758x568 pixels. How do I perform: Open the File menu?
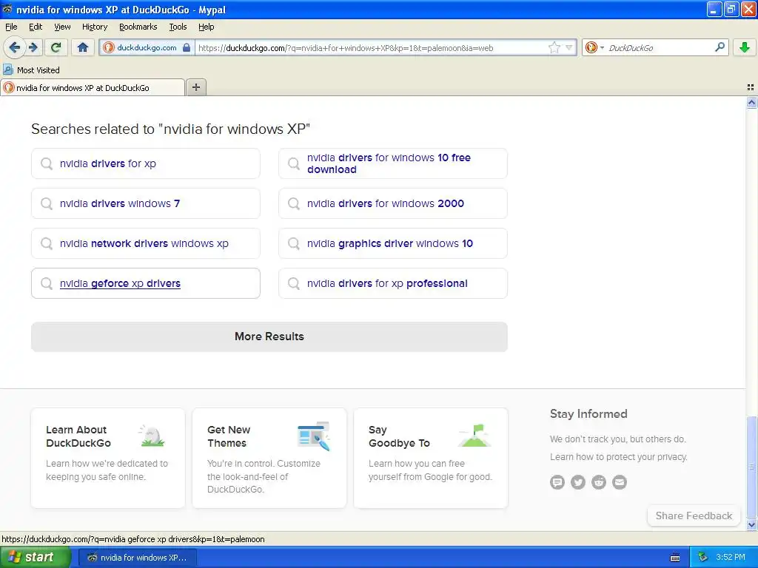[x=11, y=27]
